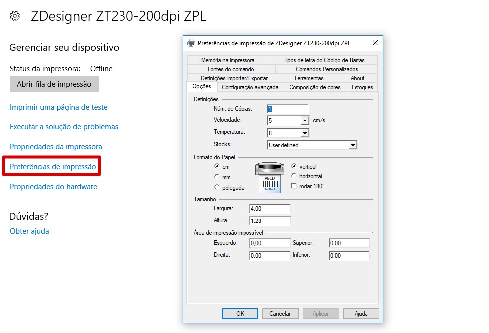Screen dimensions: 489x333
Task: Click the printer icon in dialog title bar
Action: 191,43
